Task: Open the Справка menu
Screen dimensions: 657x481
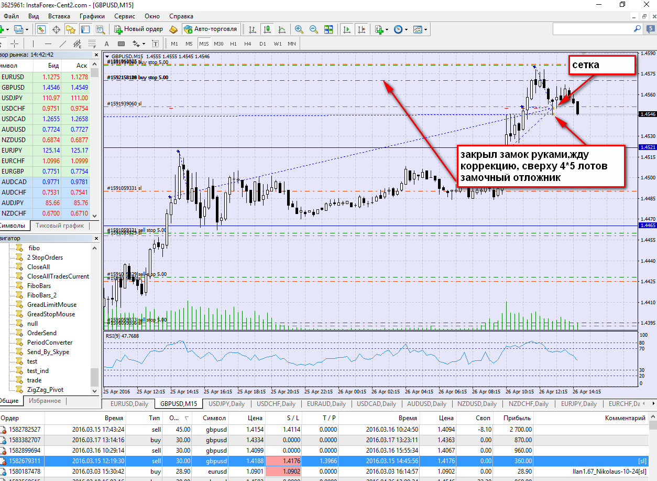Action: click(181, 16)
